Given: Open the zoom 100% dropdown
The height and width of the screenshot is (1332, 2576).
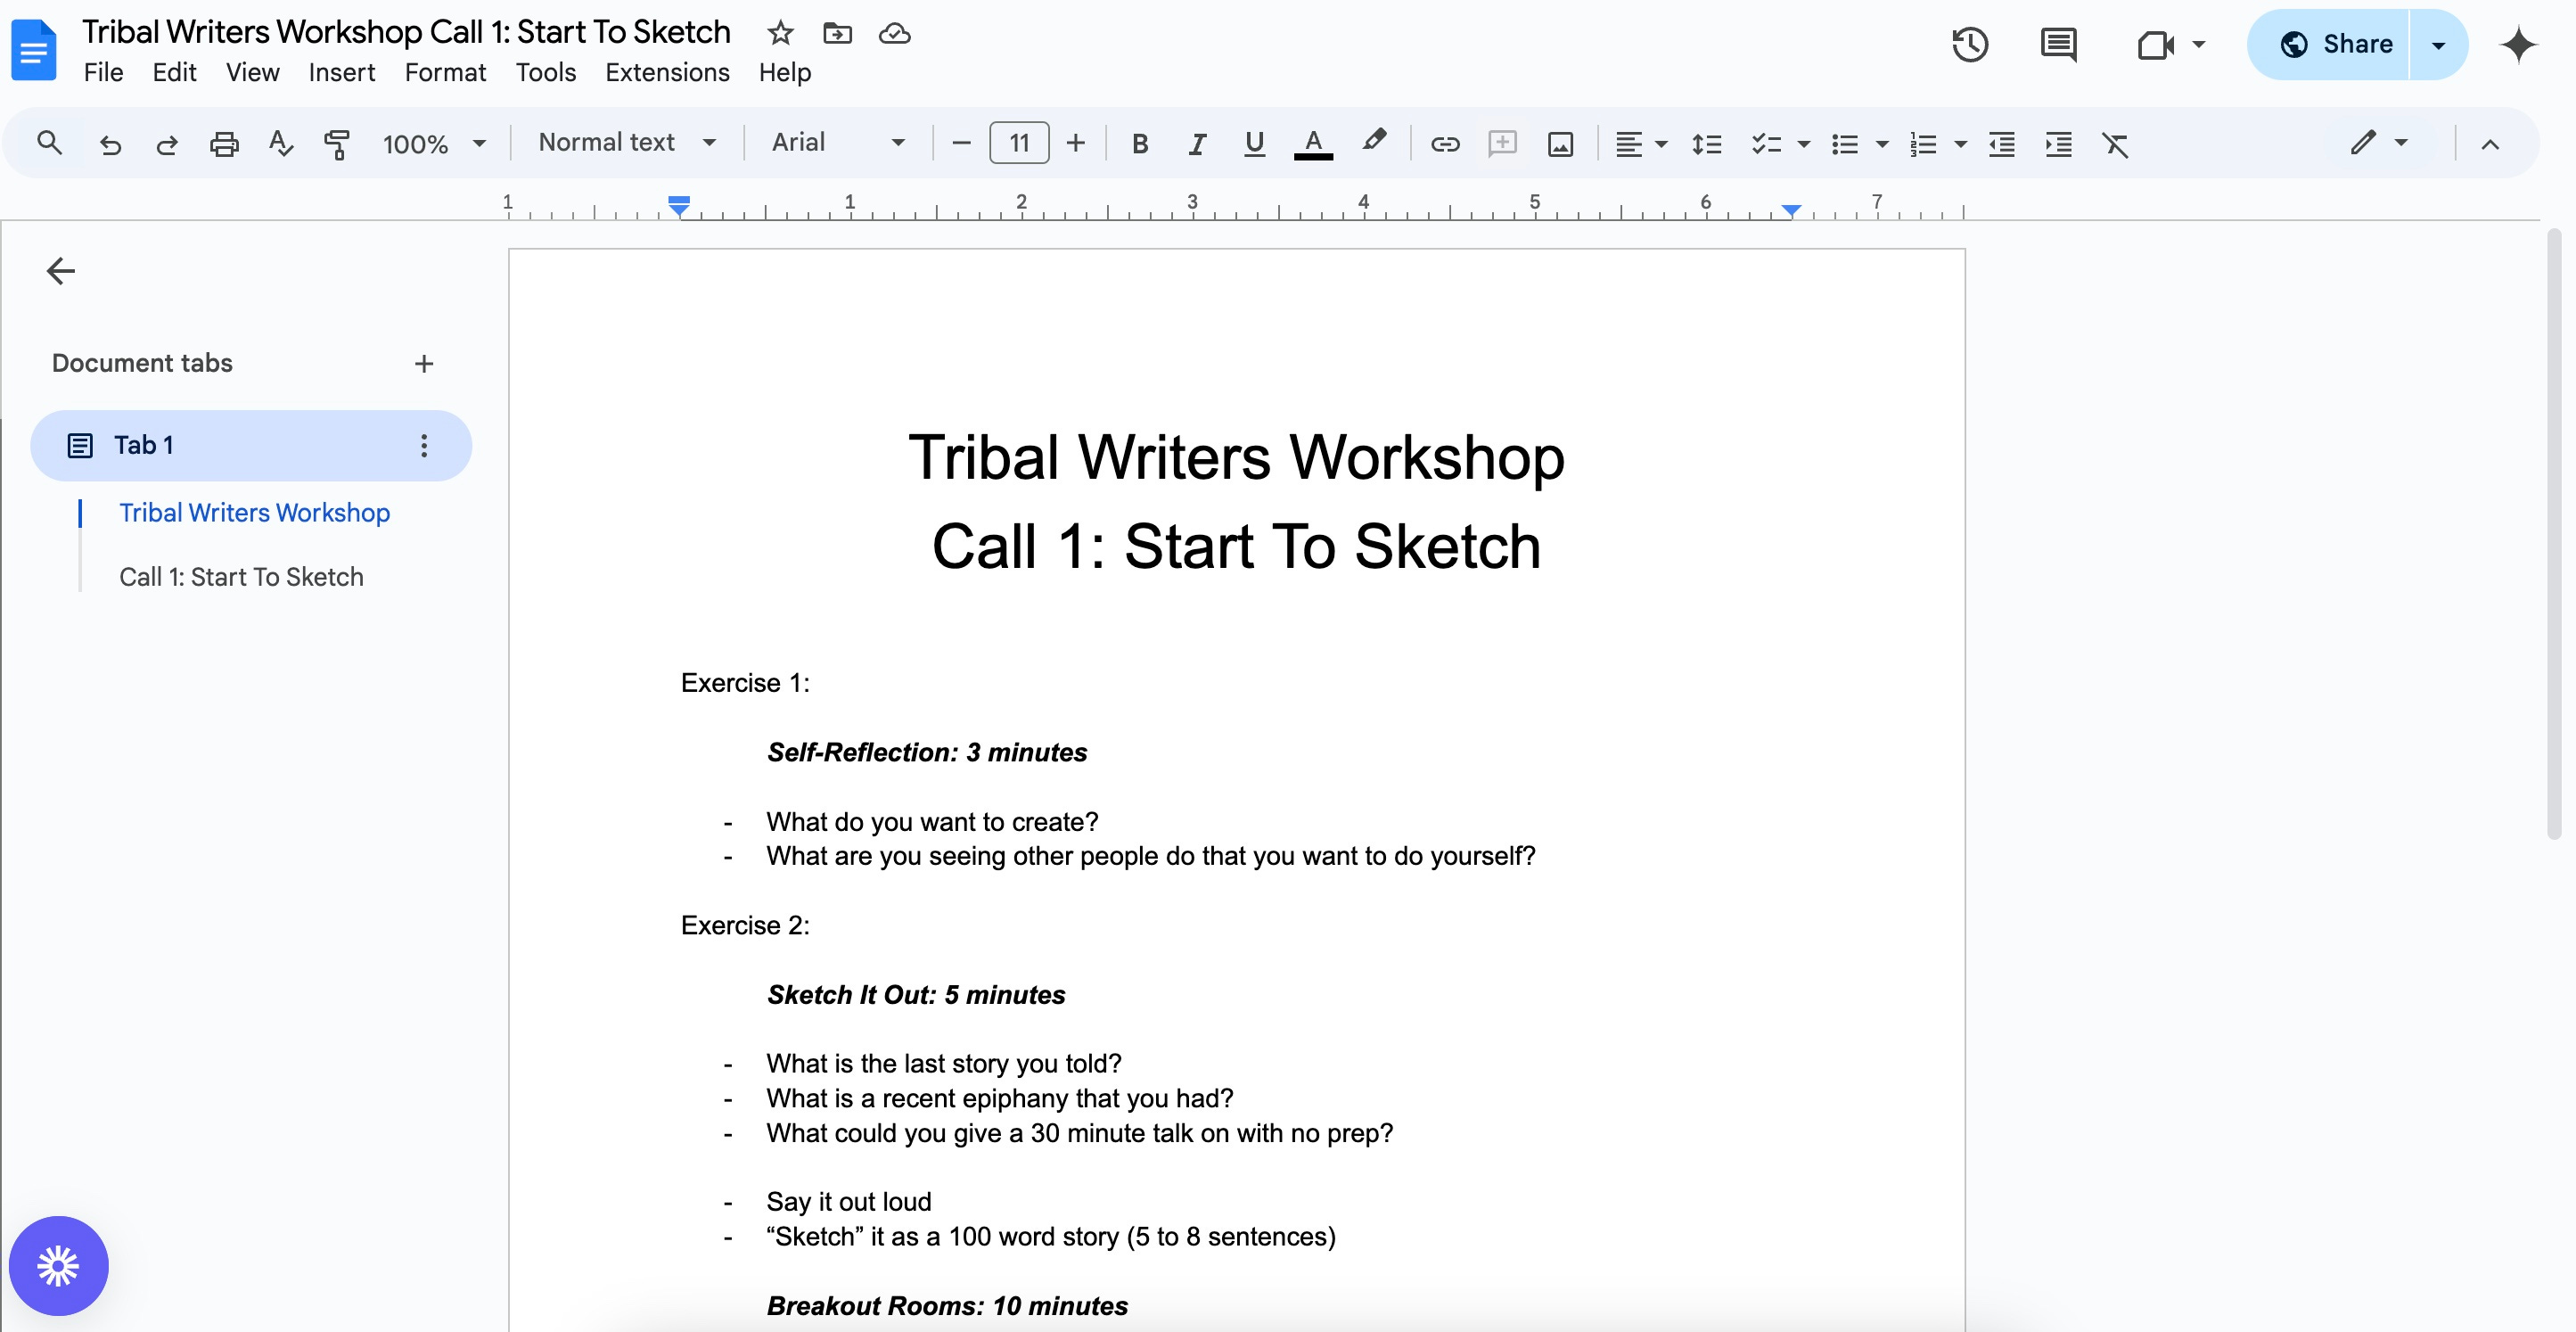Looking at the screenshot, I should point(434,144).
